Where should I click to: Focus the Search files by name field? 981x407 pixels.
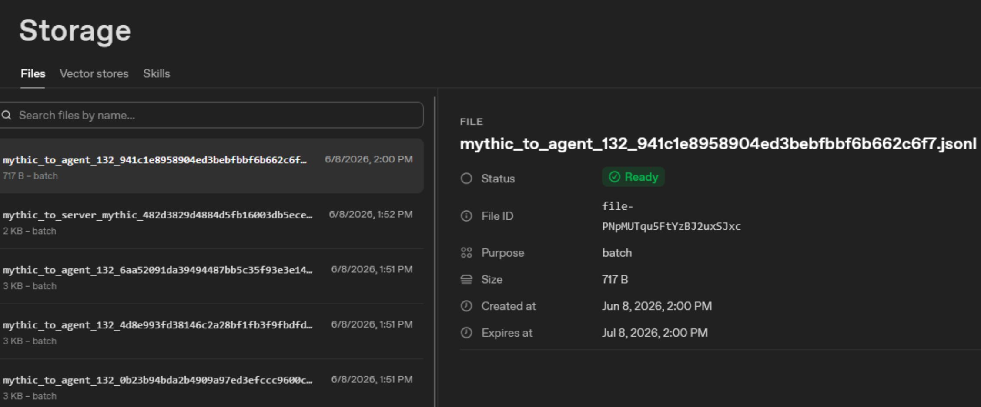pyautogui.click(x=211, y=115)
